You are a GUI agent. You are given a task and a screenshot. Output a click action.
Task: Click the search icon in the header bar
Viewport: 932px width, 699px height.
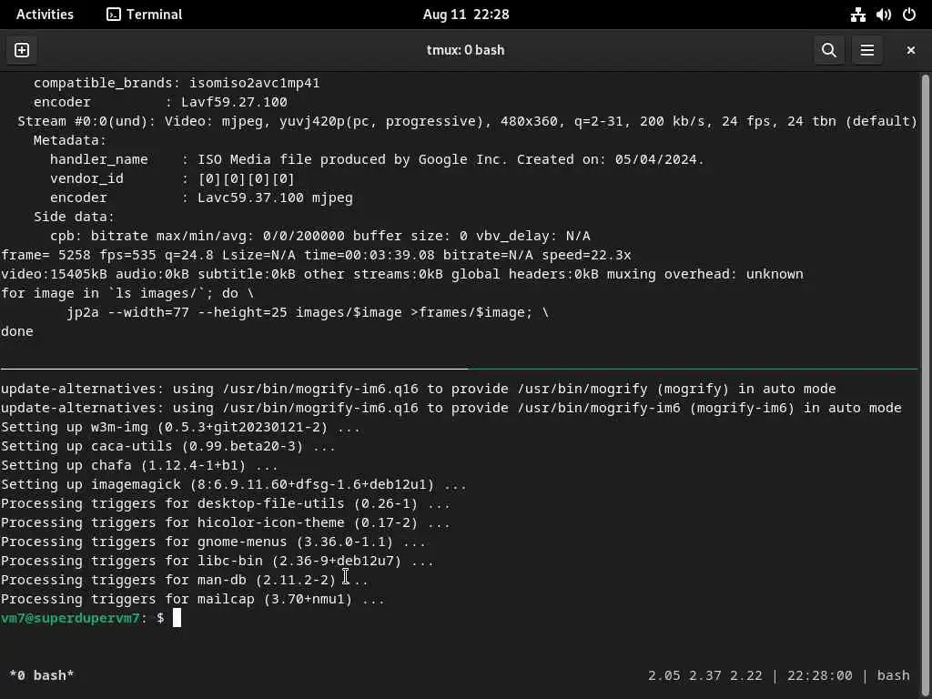[828, 50]
